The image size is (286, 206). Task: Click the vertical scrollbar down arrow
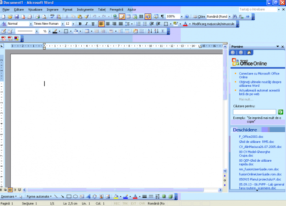[x=225, y=171]
